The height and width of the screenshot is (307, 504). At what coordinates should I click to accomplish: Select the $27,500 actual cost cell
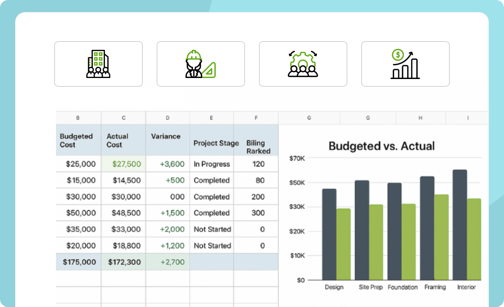pyautogui.click(x=123, y=164)
